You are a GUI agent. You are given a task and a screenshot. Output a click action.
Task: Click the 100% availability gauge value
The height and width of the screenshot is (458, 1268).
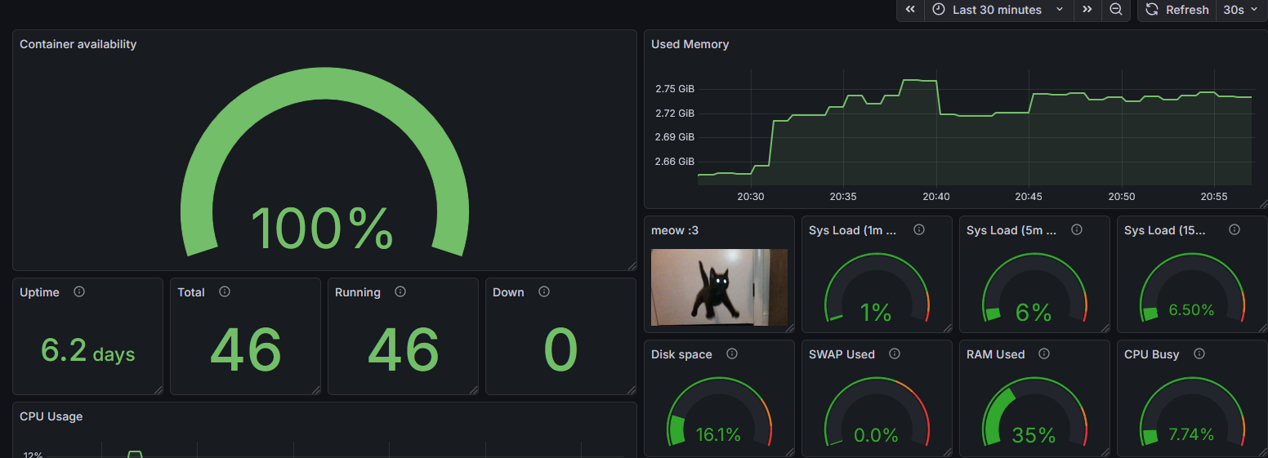point(323,229)
